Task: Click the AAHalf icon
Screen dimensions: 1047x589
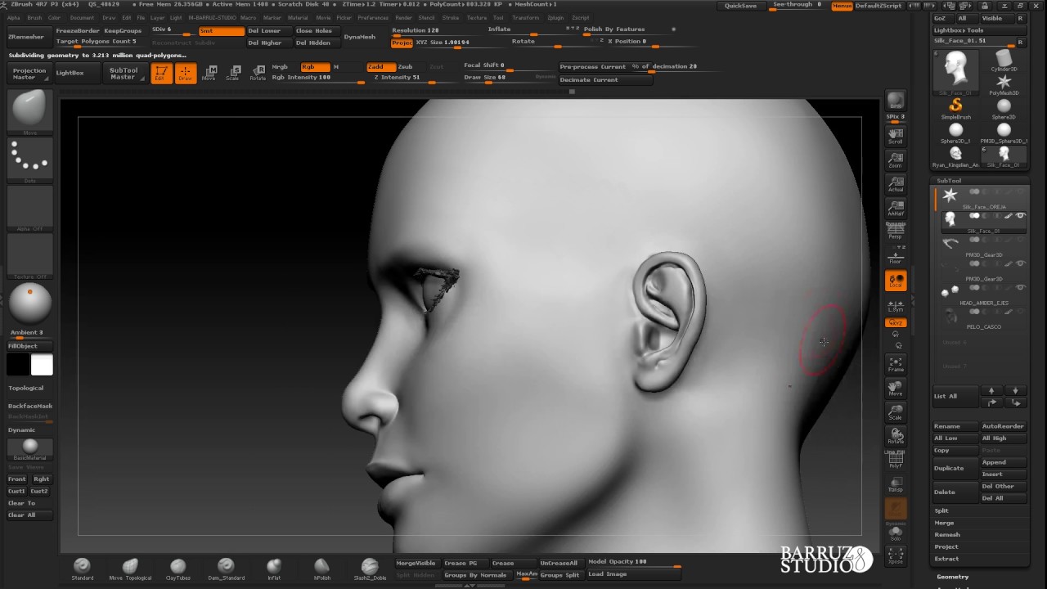Action: point(896,208)
